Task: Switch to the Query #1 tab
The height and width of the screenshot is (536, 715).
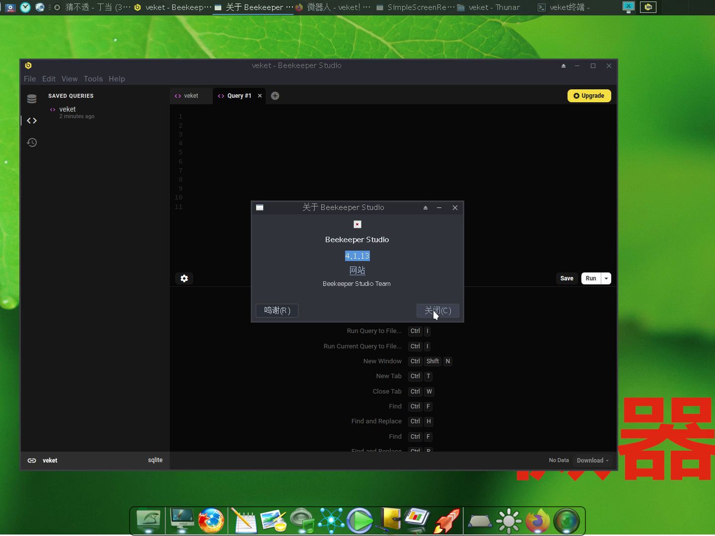Action: tap(239, 96)
